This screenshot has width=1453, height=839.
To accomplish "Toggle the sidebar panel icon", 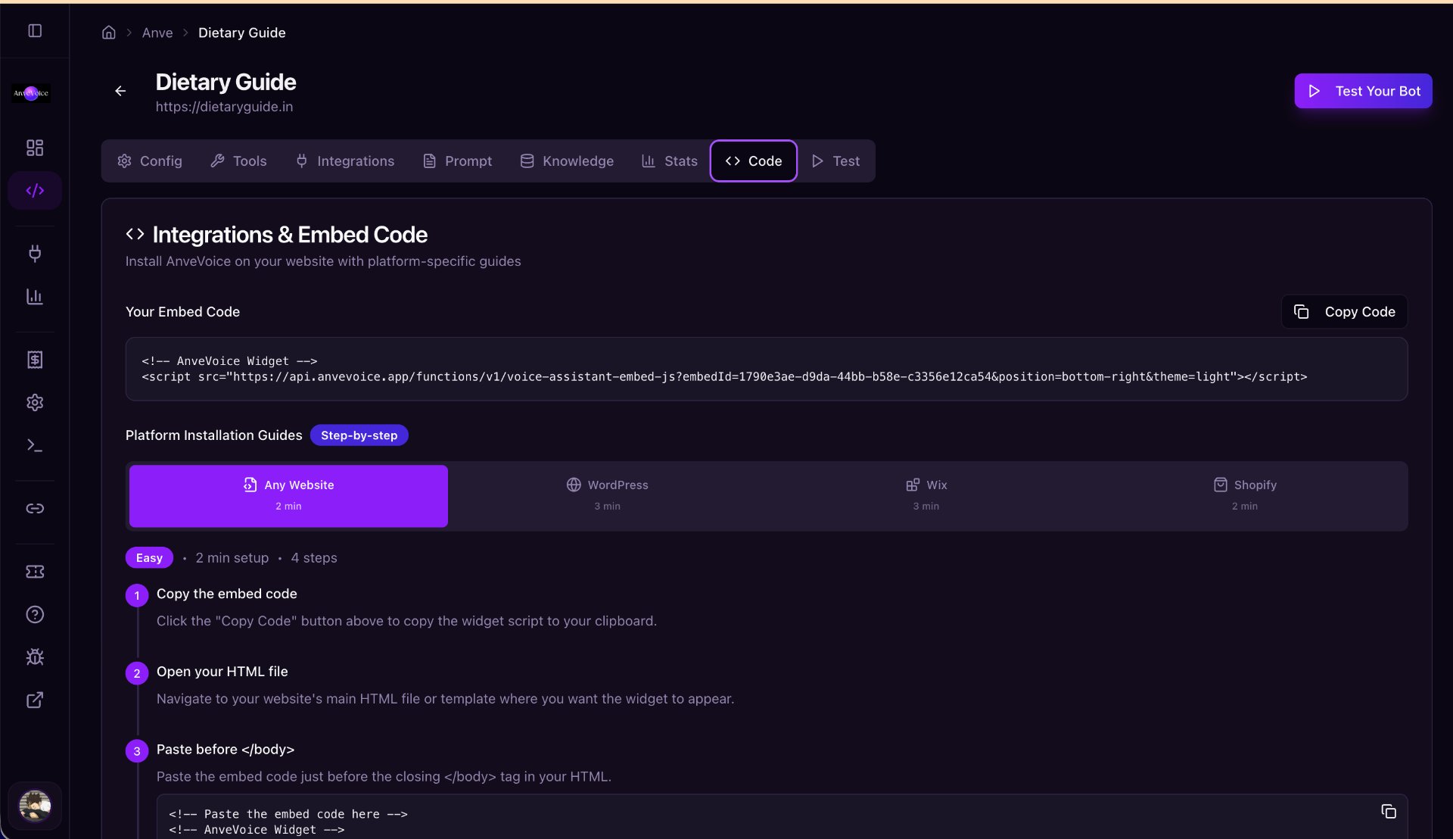I will pos(35,31).
